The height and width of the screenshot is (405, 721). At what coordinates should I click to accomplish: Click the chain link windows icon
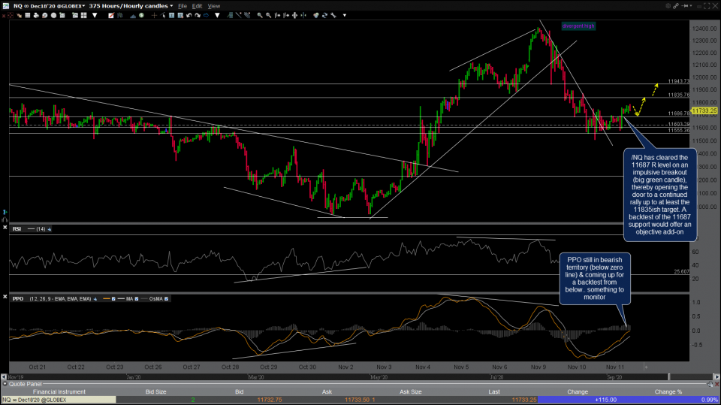[x=676, y=6]
